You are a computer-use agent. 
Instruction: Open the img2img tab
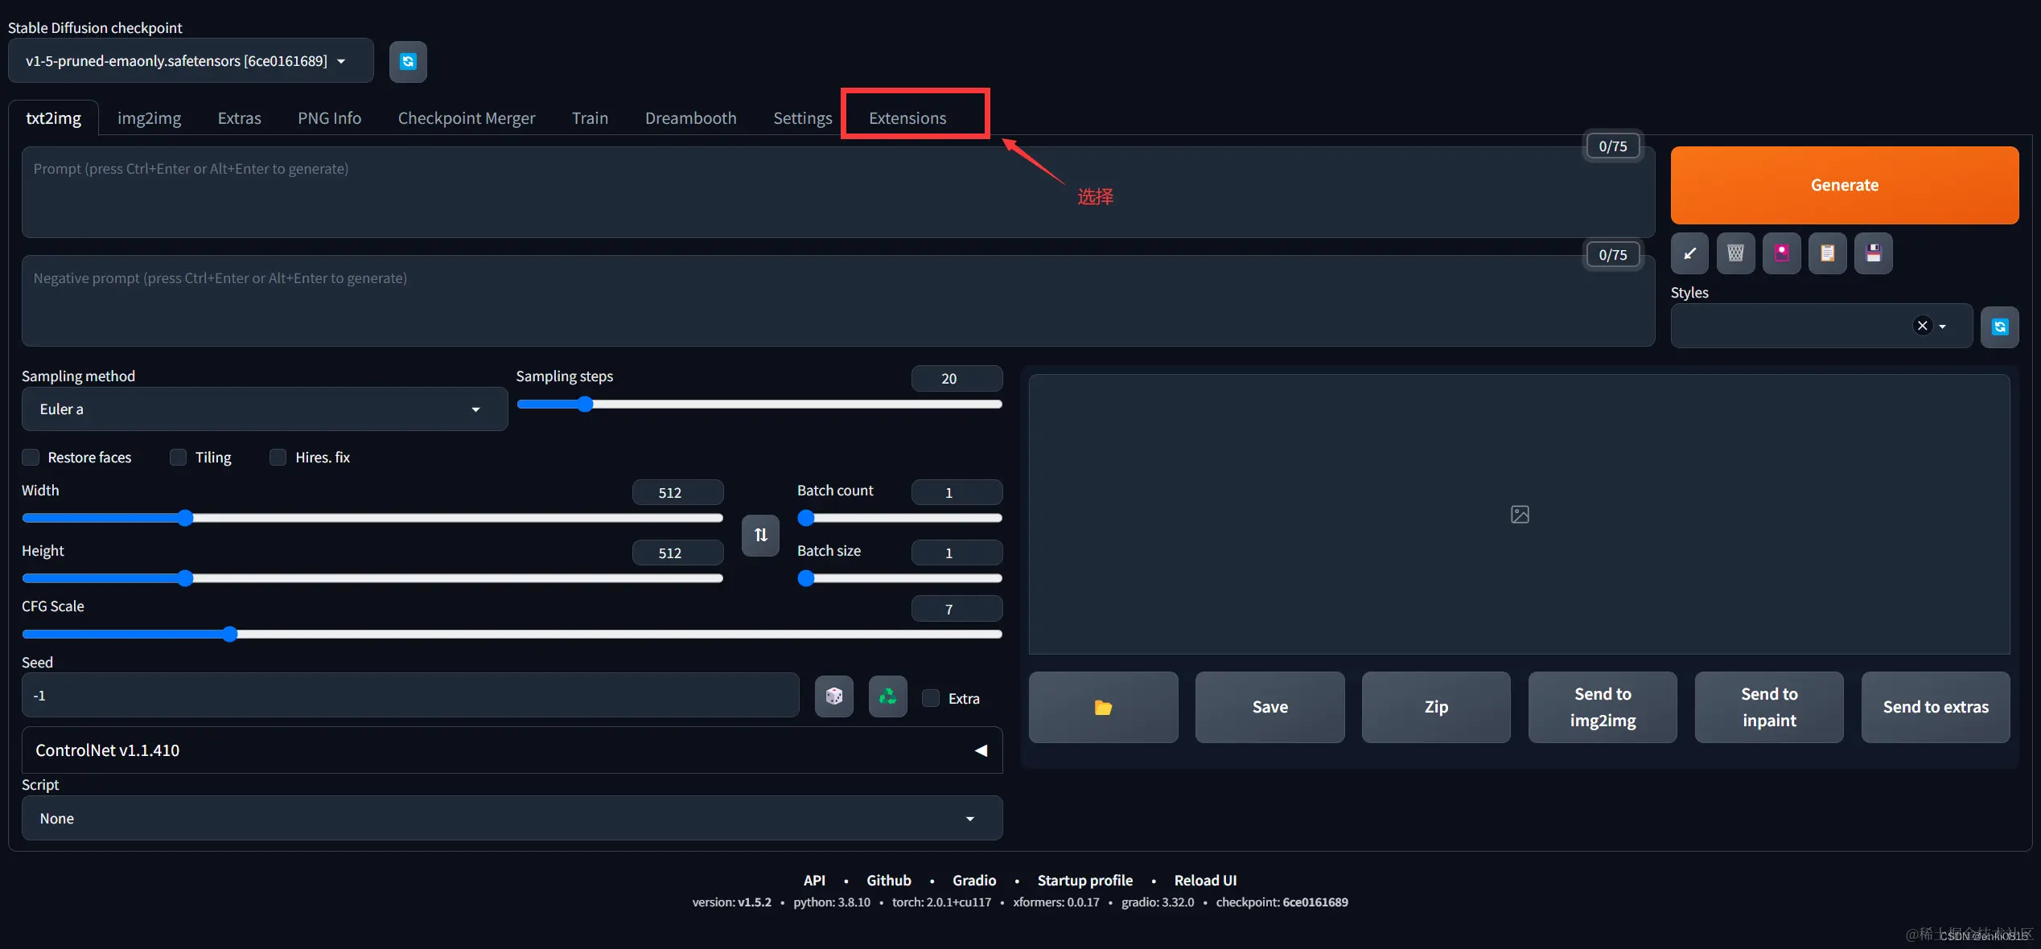coord(149,118)
